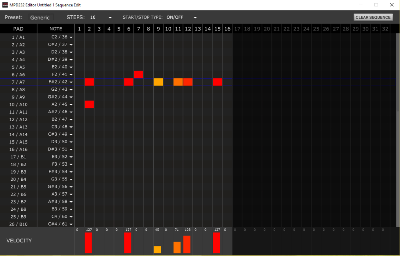This screenshot has width=400, height=256.
Task: Click velocity bar valued 71 at step 11
Action: pyautogui.click(x=177, y=247)
